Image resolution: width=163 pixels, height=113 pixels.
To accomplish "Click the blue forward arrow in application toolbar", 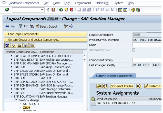I will point(13,26).
